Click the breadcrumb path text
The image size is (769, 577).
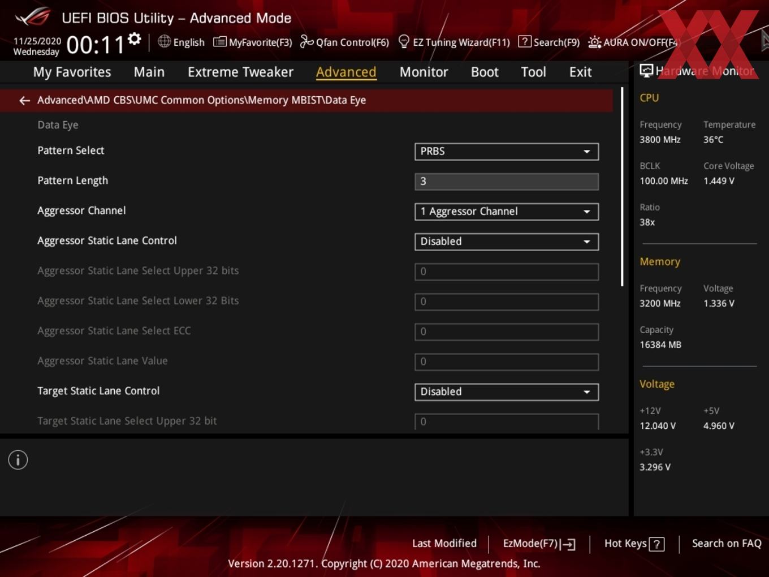(x=201, y=100)
